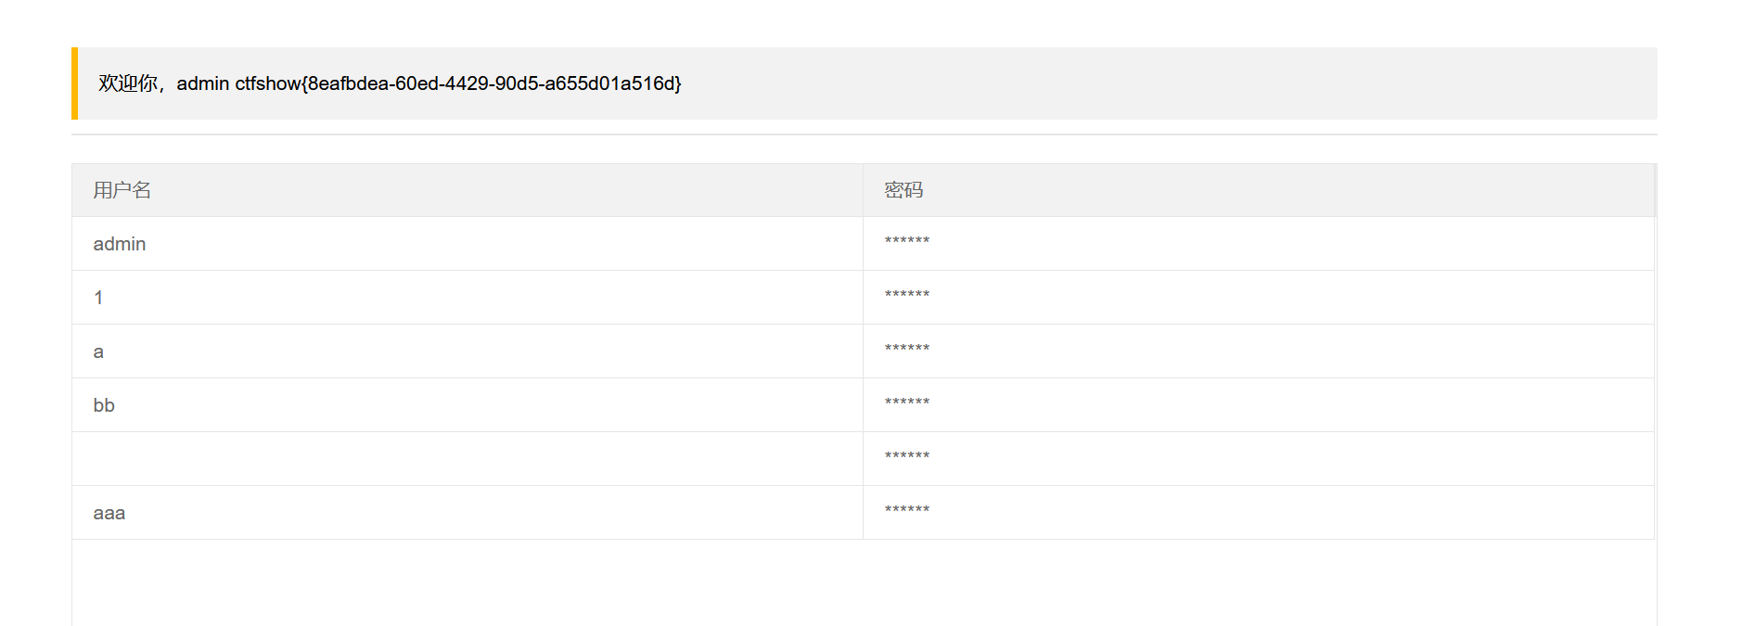
Task: Click the empty area below the aaa row
Action: 864,582
